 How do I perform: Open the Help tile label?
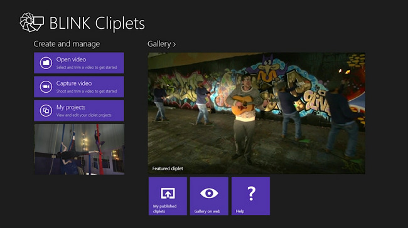click(240, 211)
